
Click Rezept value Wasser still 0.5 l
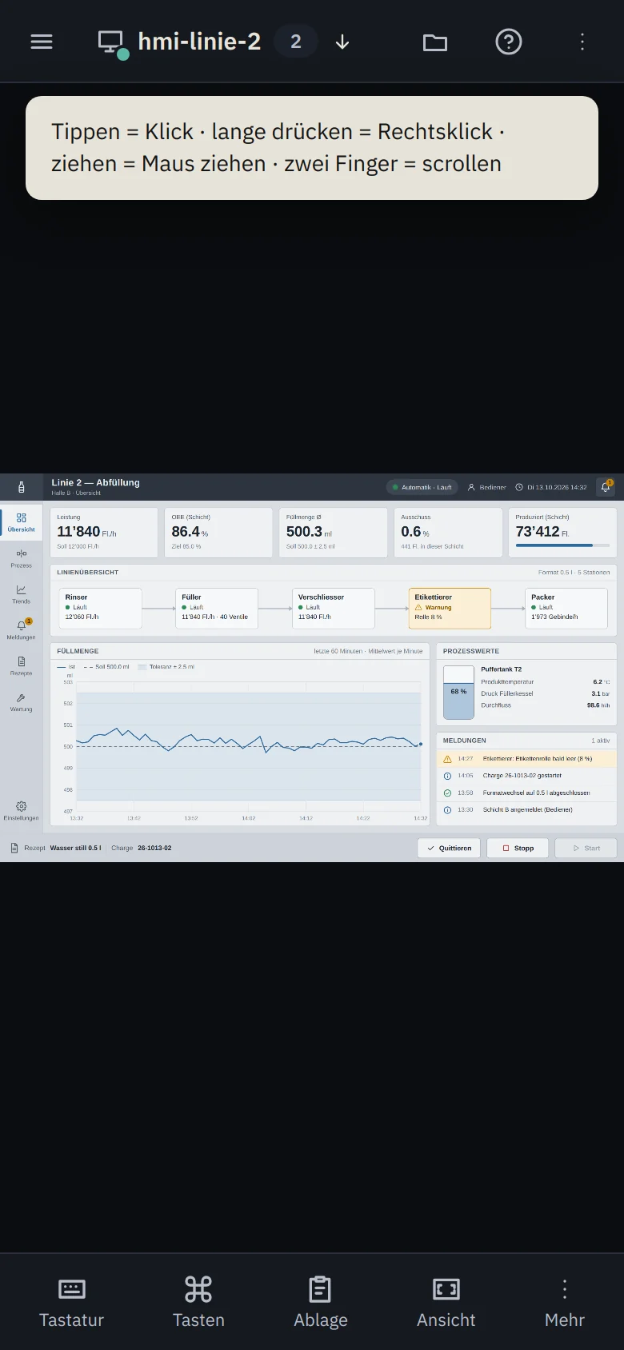coord(75,848)
